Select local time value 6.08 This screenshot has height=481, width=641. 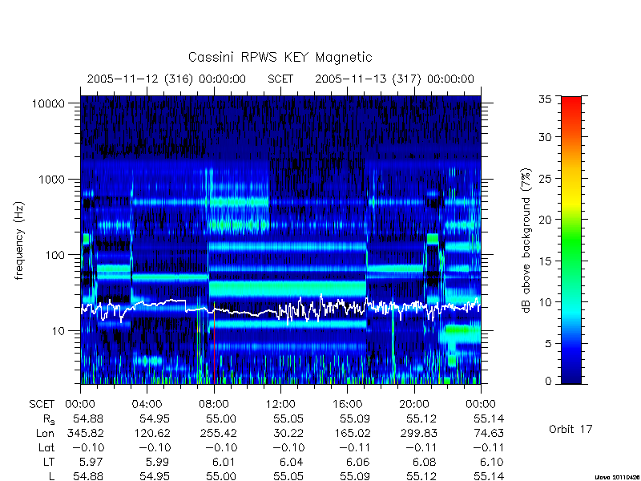coord(425,462)
